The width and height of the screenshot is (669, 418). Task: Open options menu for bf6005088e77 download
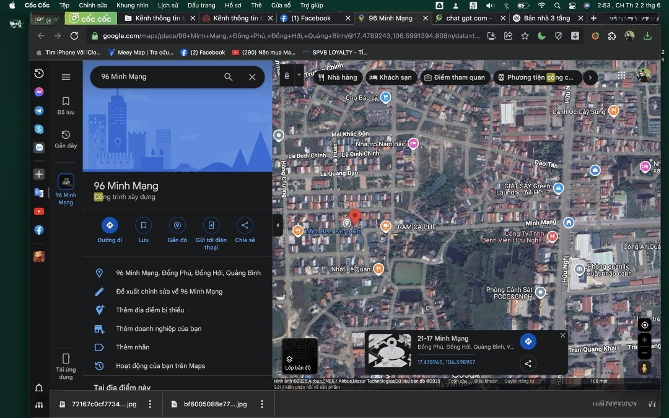coord(262,404)
